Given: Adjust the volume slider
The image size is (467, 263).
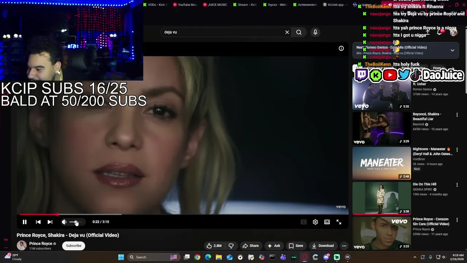Looking at the screenshot, I should tap(76, 222).
